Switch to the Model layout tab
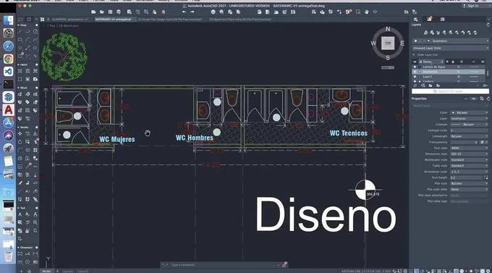 (x=46, y=271)
